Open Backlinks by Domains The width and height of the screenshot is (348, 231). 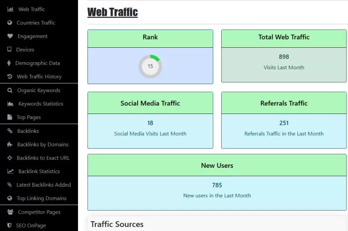43,144
